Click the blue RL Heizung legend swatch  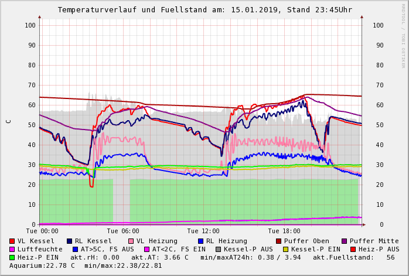coord(200,241)
